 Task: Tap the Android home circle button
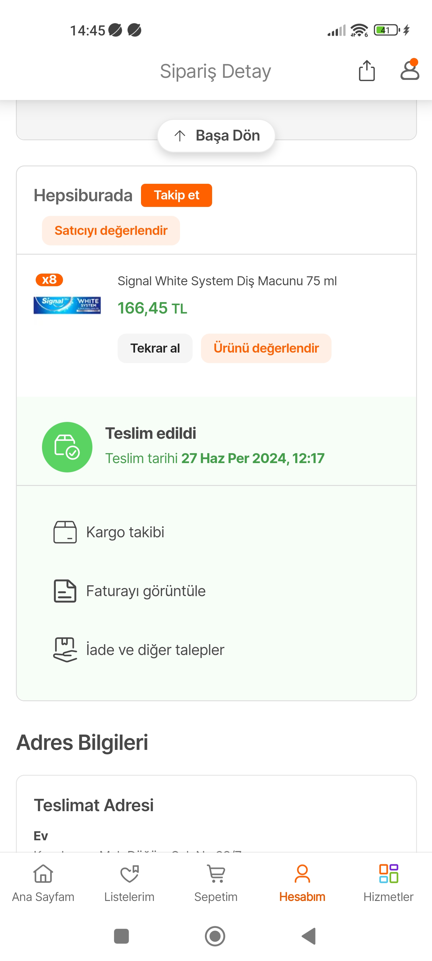[x=215, y=936]
